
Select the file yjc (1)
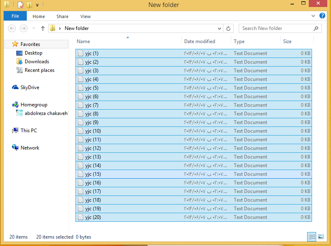click(194, 53)
